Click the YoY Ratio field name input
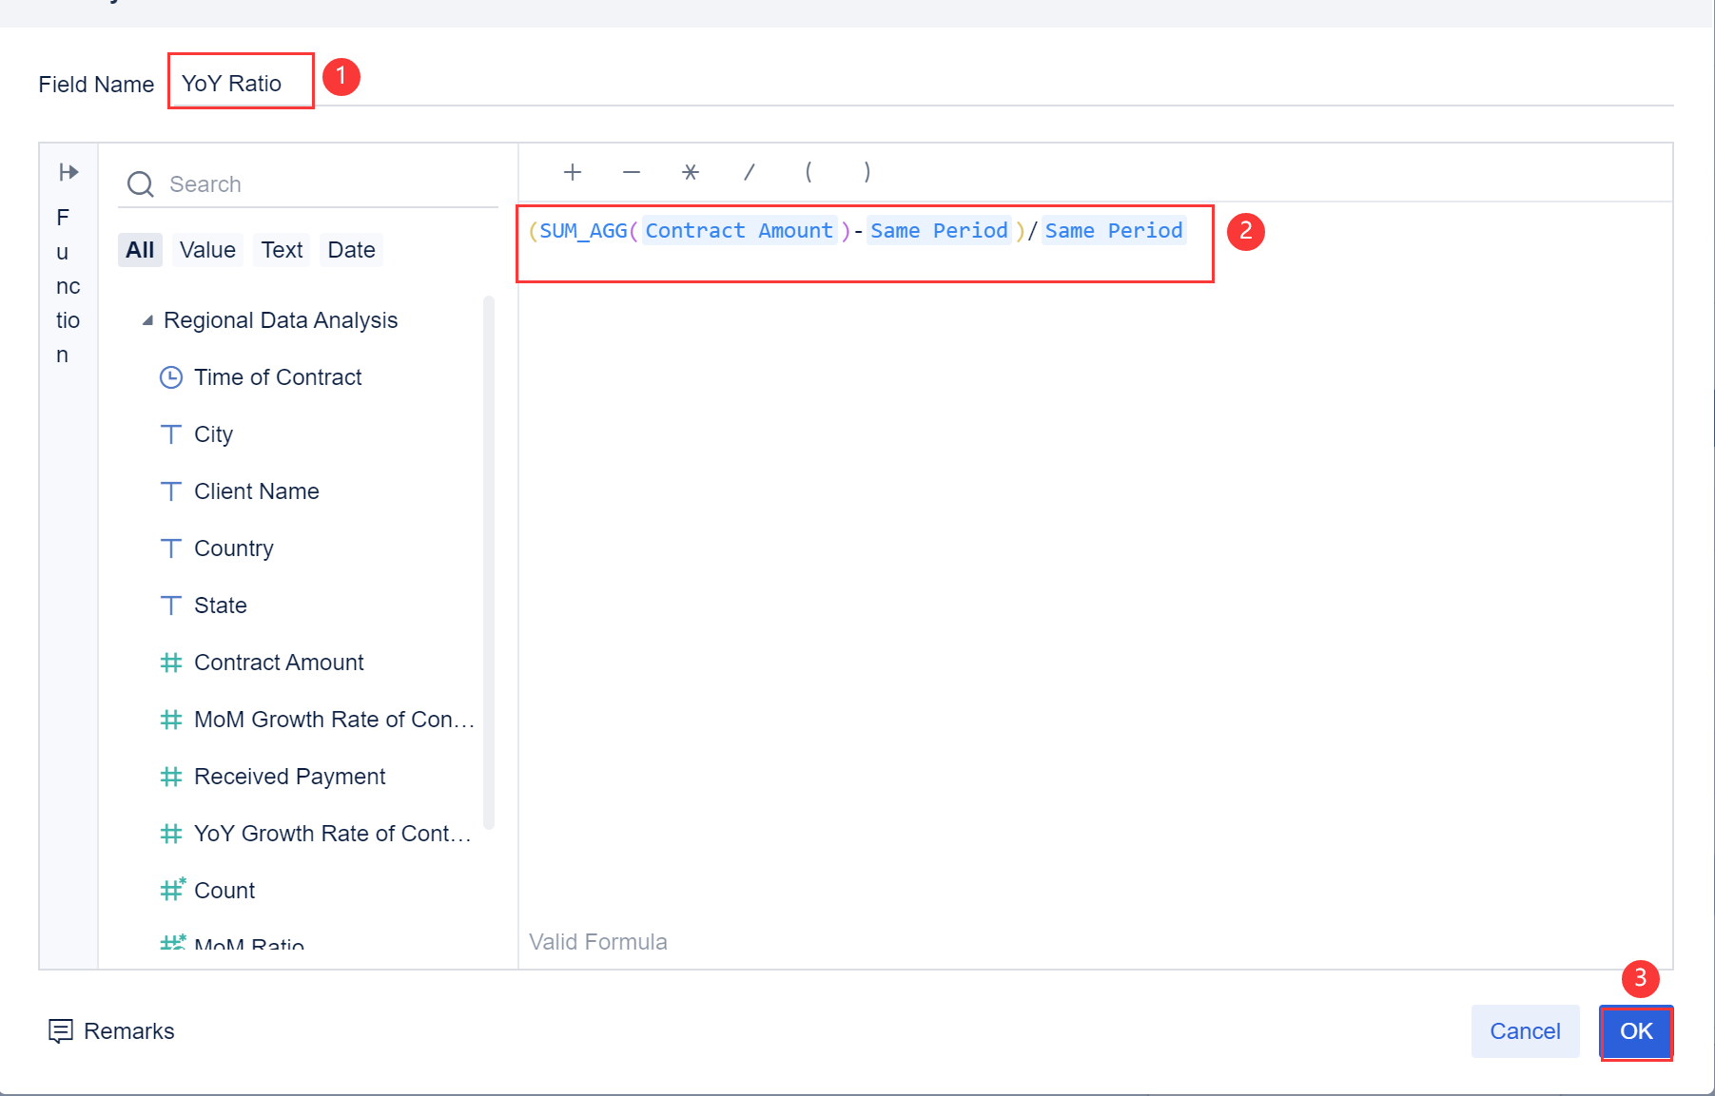This screenshot has width=1715, height=1096. [x=240, y=81]
